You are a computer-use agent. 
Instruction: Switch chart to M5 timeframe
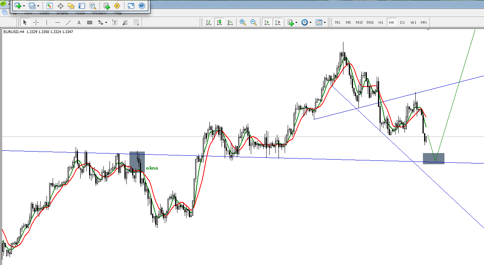[348, 23]
